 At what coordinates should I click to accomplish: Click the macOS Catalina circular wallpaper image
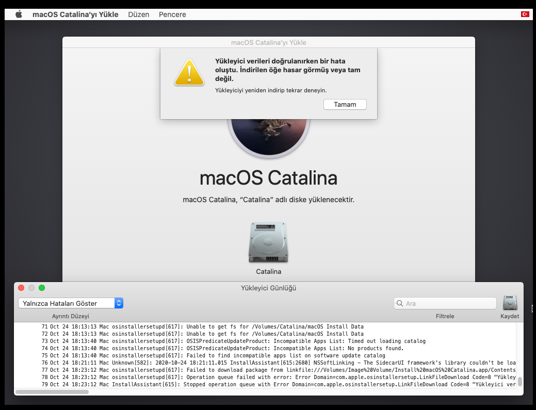coord(268,137)
